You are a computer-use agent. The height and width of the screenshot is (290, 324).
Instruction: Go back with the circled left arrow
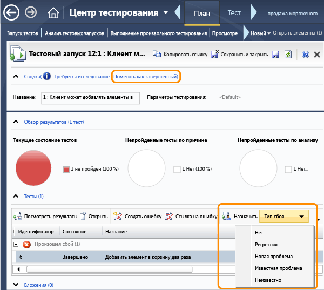(x=11, y=12)
